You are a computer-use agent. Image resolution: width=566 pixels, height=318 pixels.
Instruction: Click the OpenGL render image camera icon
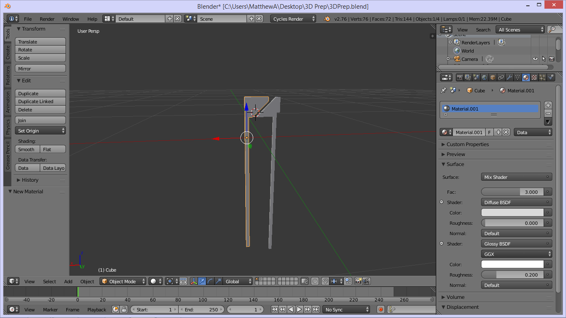[x=358, y=281]
